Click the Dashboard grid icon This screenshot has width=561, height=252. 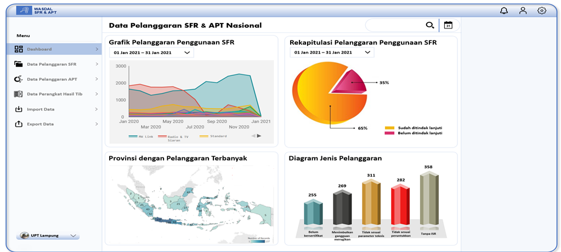19,49
